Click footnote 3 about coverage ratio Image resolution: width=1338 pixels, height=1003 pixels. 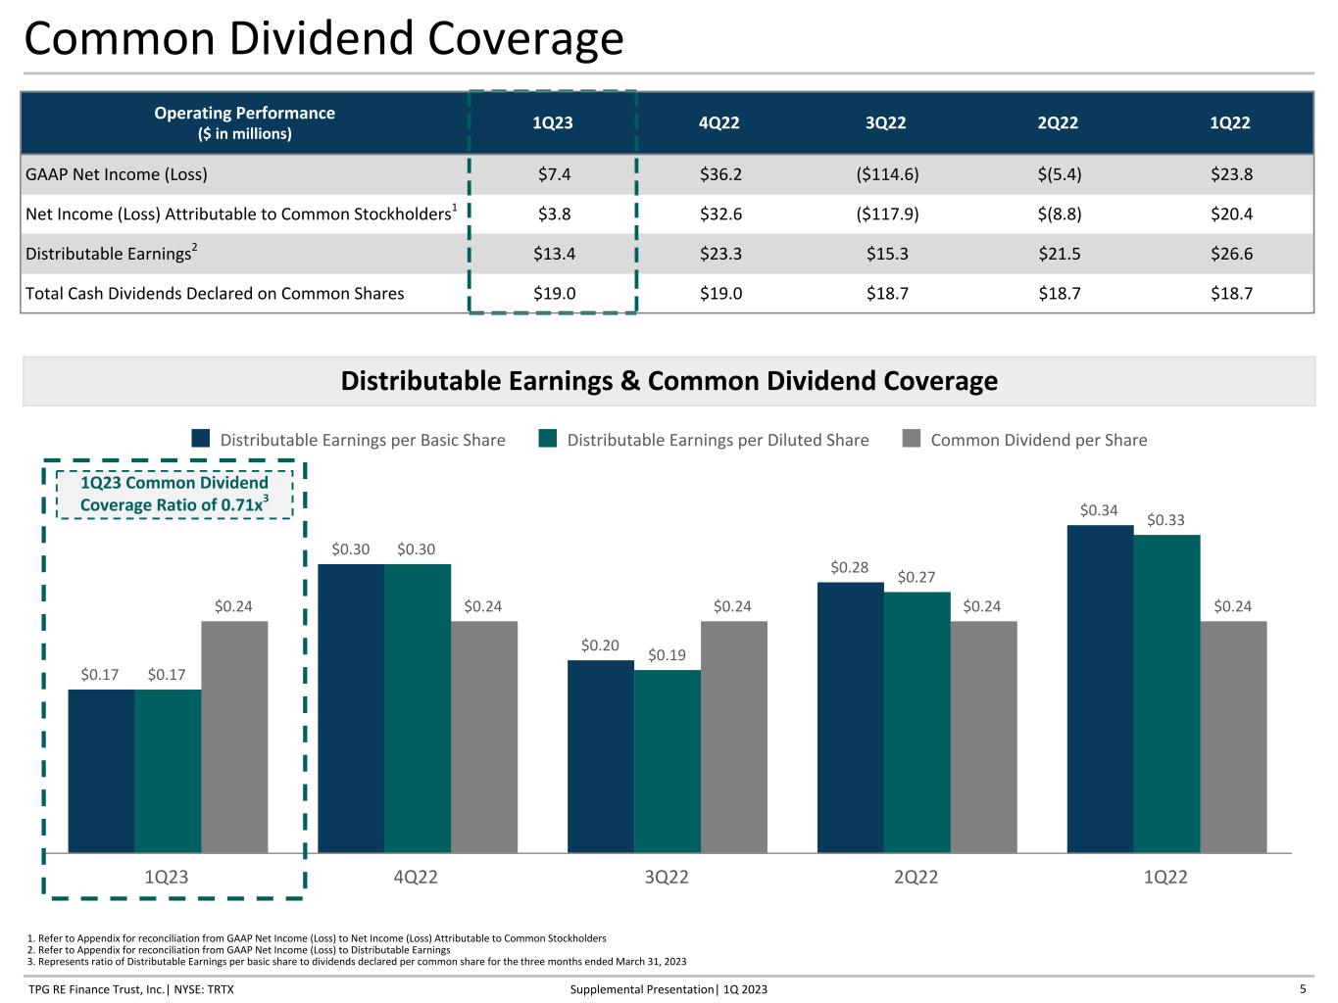357,962
